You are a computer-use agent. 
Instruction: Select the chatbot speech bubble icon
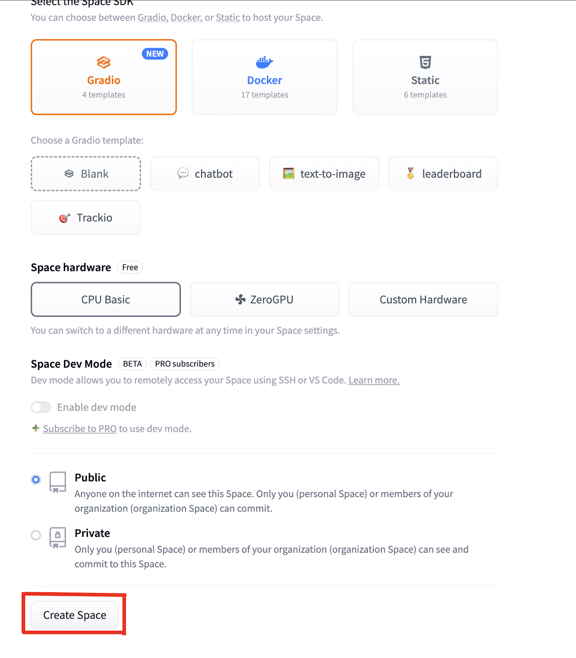183,174
